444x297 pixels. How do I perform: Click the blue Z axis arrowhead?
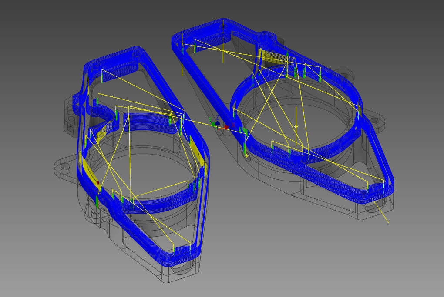click(218, 124)
